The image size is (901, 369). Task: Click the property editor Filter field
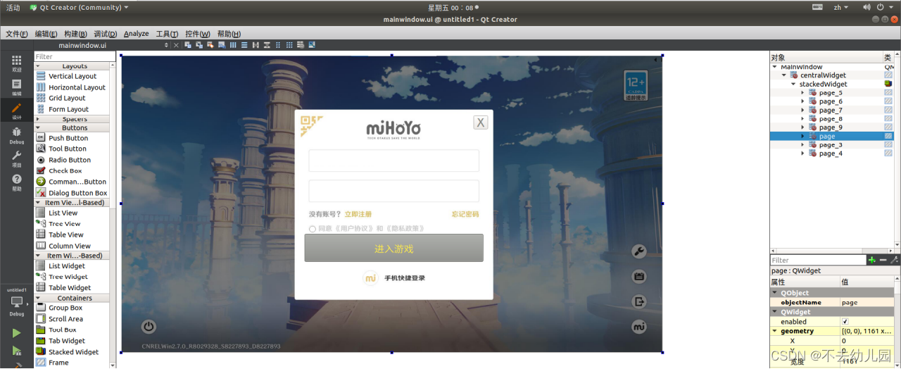[x=818, y=260]
